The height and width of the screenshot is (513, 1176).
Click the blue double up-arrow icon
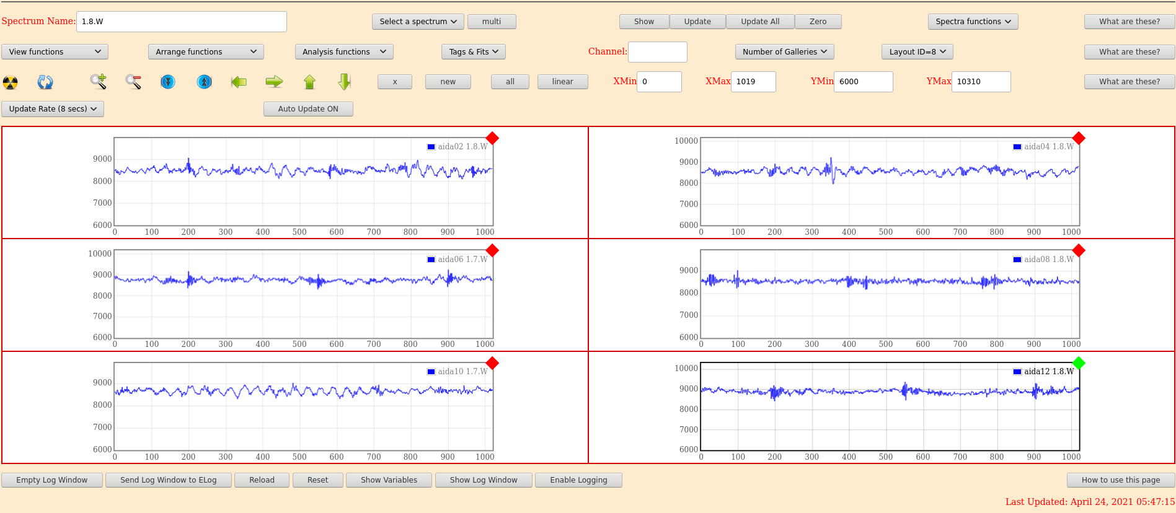click(x=204, y=82)
